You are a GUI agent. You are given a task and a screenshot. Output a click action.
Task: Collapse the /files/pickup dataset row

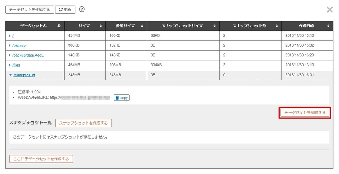pyautogui.click(x=10, y=75)
